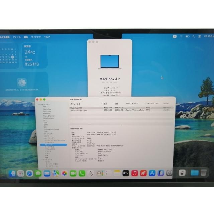
Task: Click MacBook Air image in About window
Action: (x=110, y=62)
